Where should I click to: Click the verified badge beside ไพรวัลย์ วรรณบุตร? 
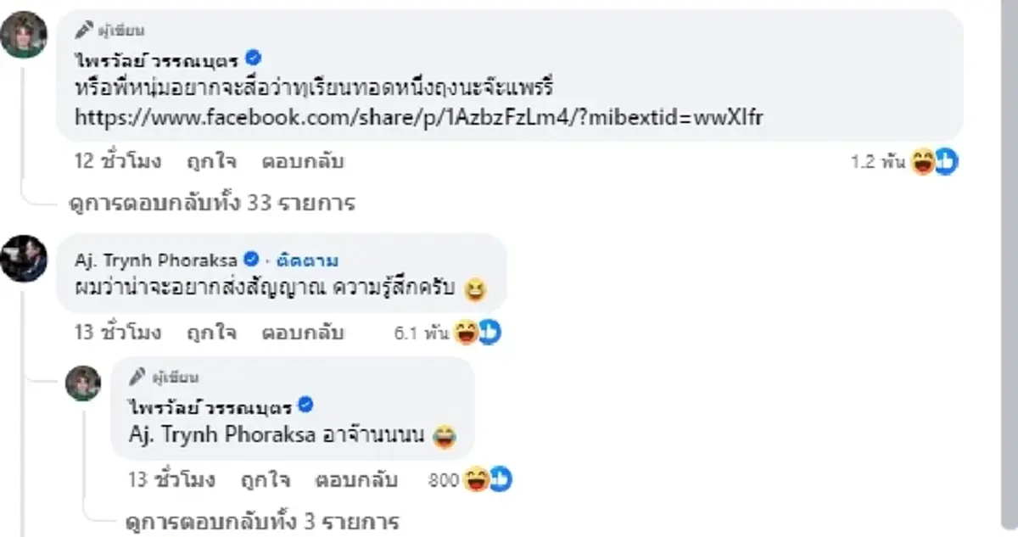[x=252, y=58]
